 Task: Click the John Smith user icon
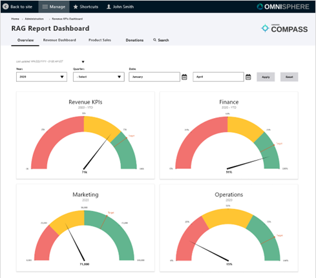coord(109,7)
